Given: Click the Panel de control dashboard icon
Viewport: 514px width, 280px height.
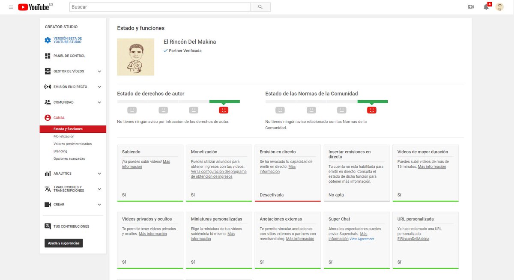Looking at the screenshot, I should point(48,56).
